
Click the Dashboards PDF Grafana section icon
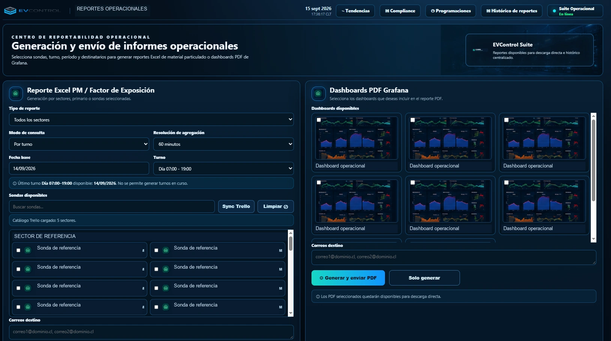point(318,94)
